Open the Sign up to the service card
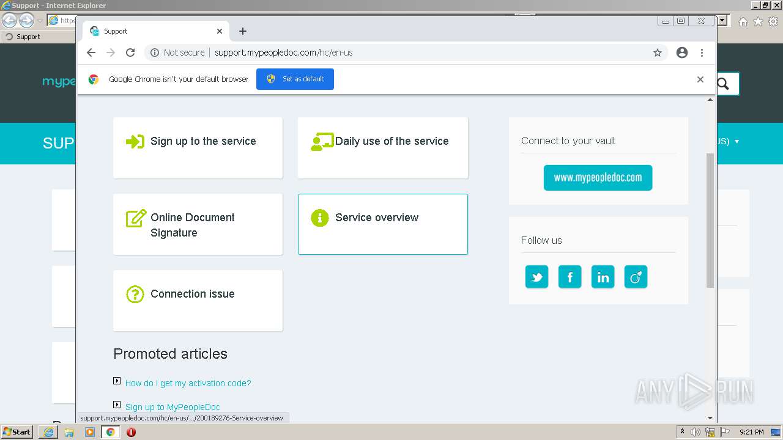Viewport: 783px width, 440px height. point(198,148)
